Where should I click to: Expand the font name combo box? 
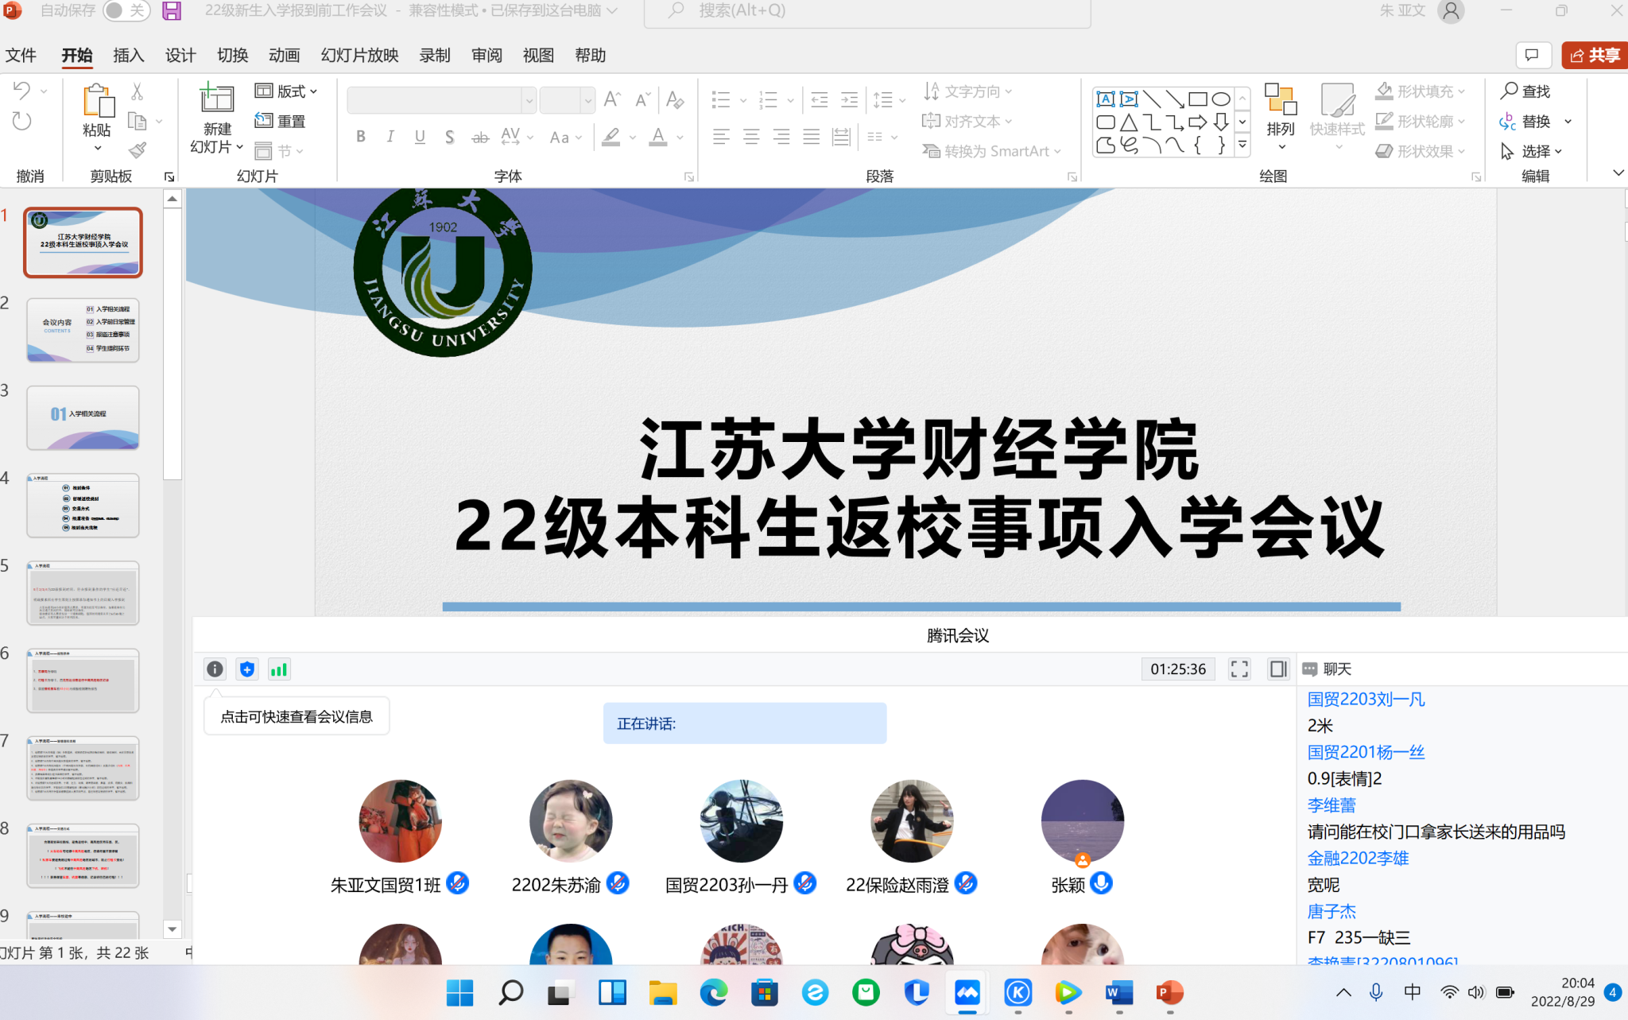(529, 100)
